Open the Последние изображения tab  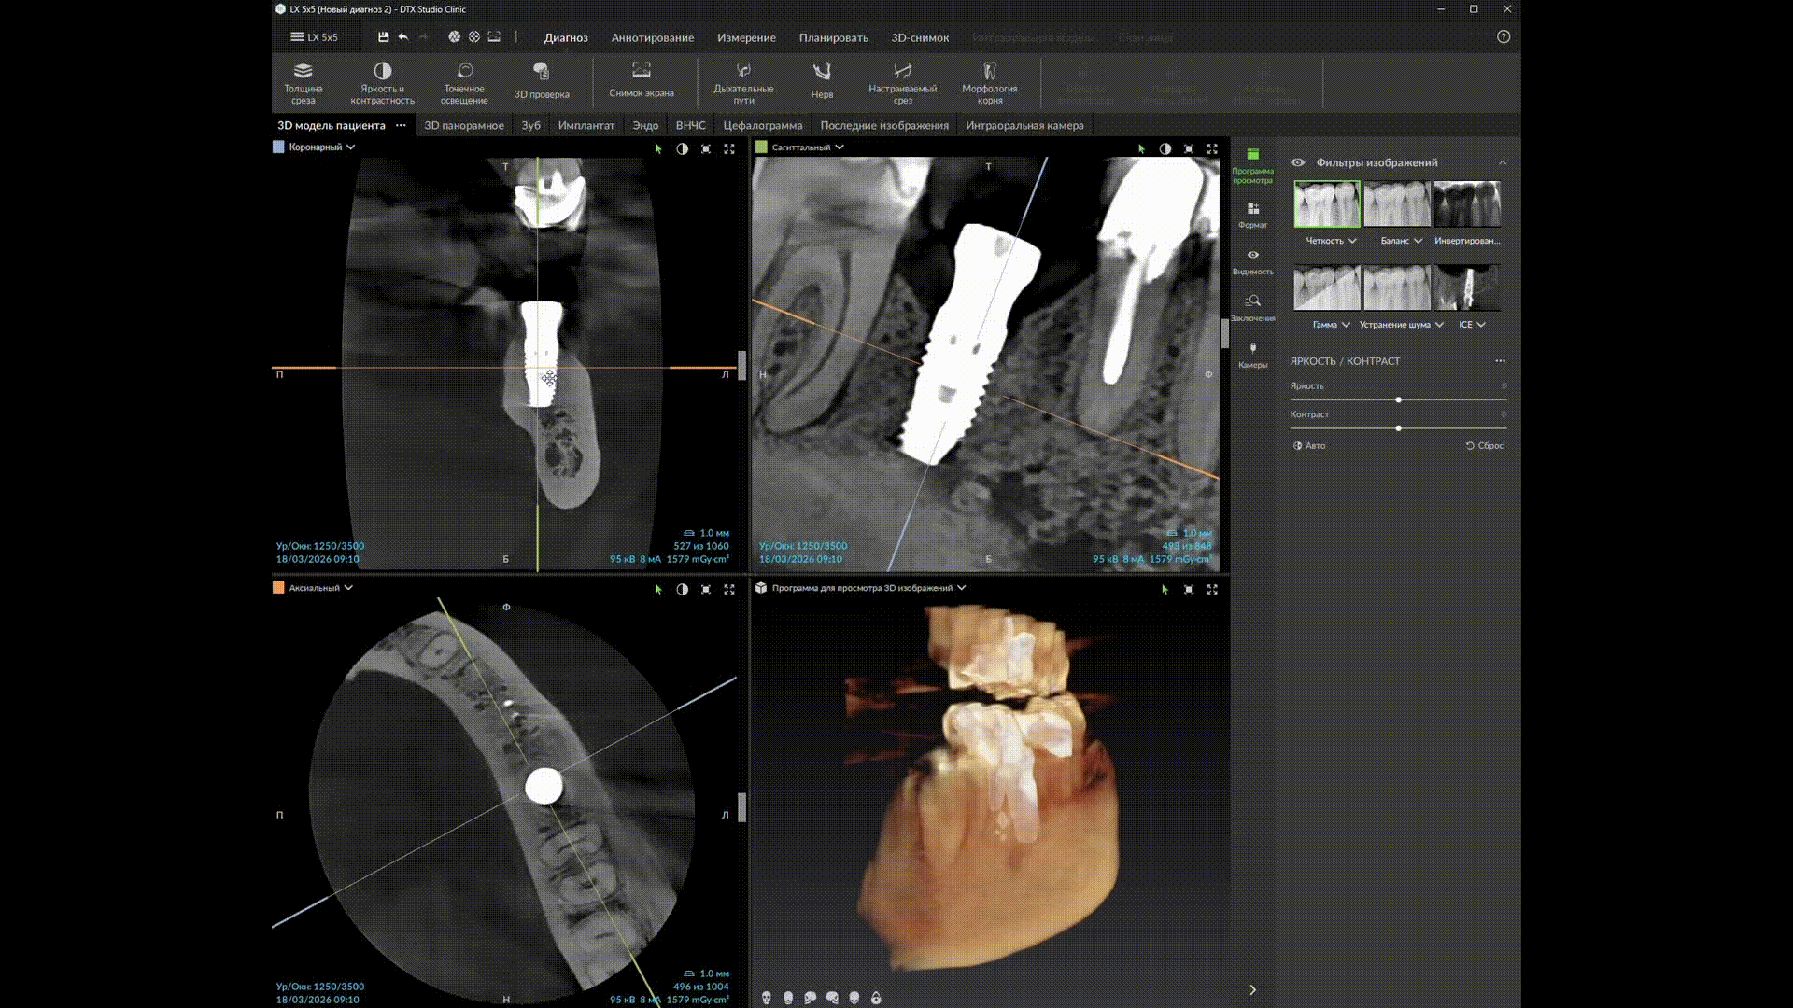pyautogui.click(x=883, y=125)
